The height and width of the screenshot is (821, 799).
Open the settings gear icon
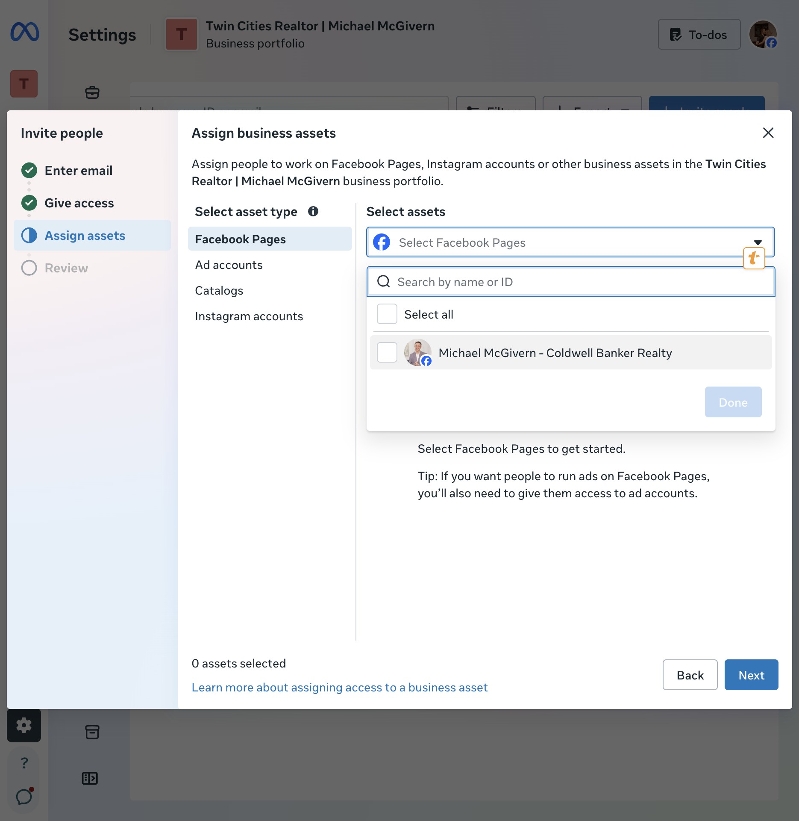point(24,725)
